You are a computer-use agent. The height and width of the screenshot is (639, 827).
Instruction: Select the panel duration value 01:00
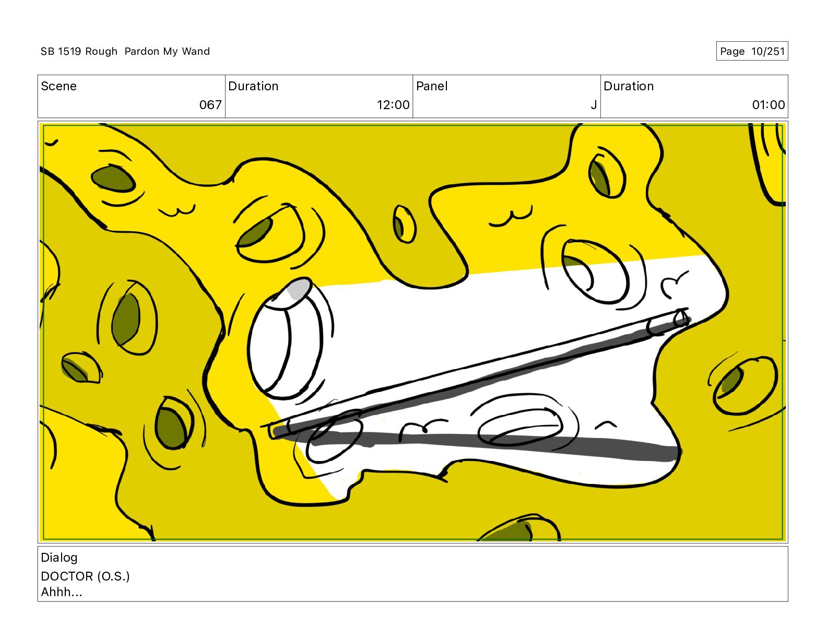[769, 105]
